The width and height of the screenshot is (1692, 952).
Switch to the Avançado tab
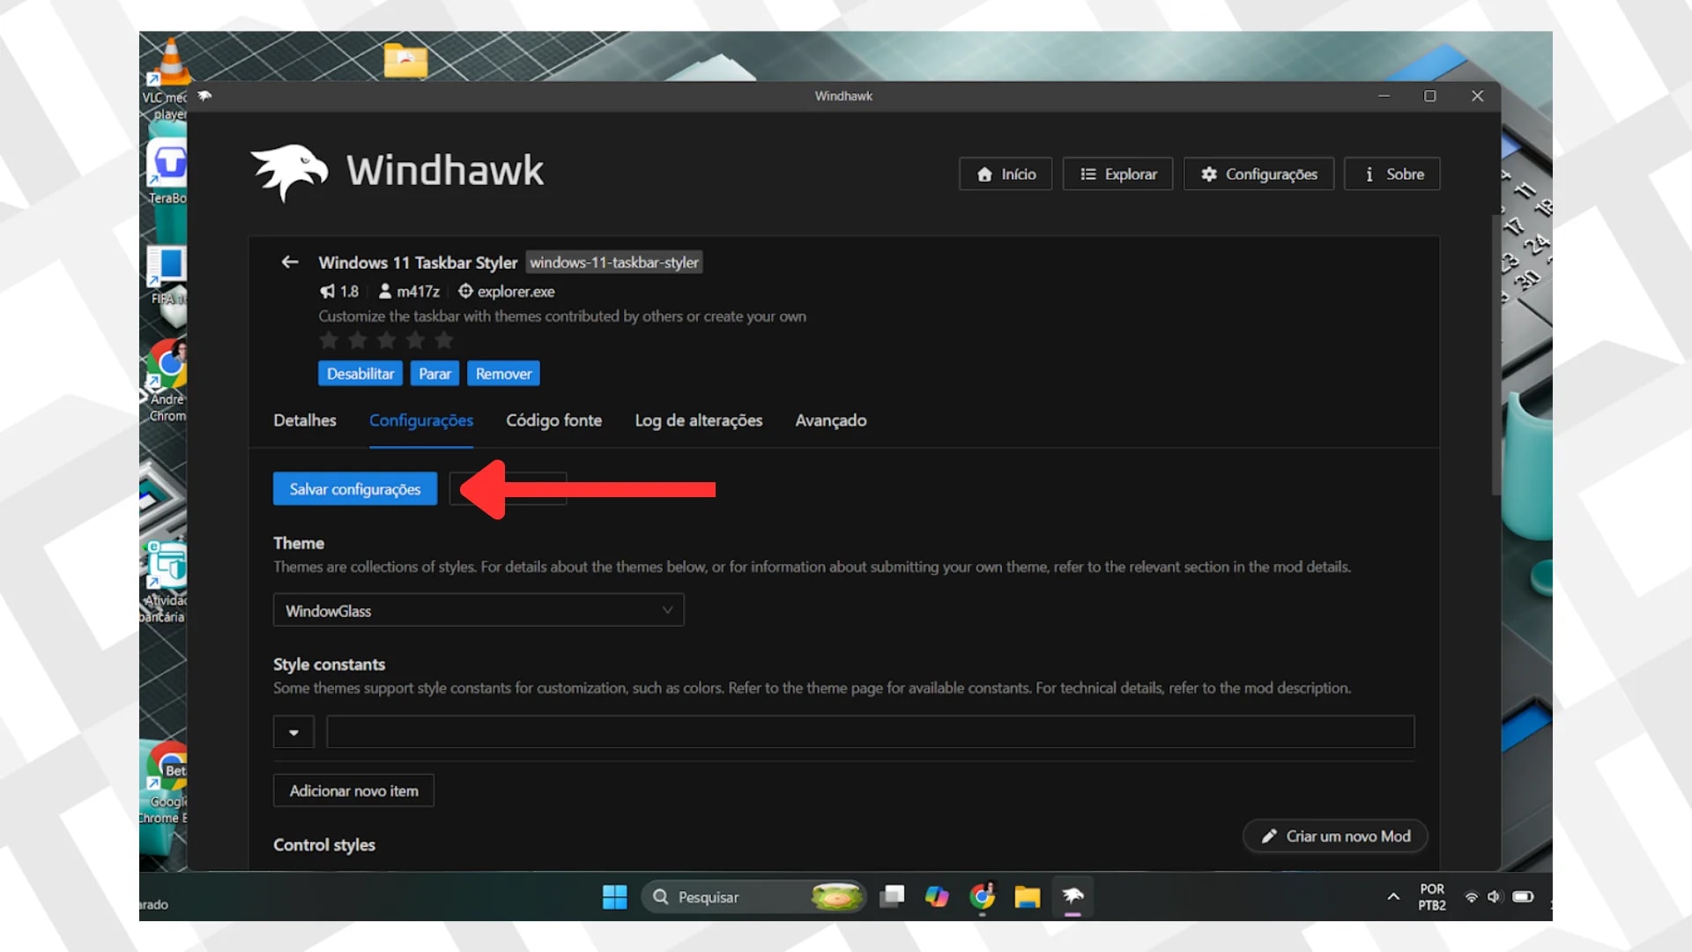pyautogui.click(x=831, y=420)
